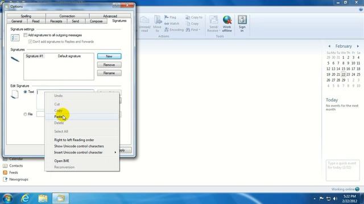Switch to the Spelling tab

pos(26,16)
